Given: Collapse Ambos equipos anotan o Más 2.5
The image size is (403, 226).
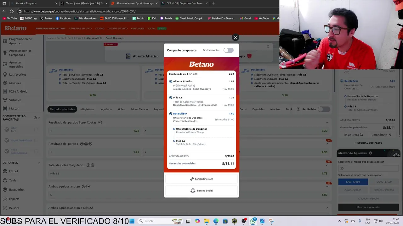Looking at the screenshot, I should click(x=327, y=208).
